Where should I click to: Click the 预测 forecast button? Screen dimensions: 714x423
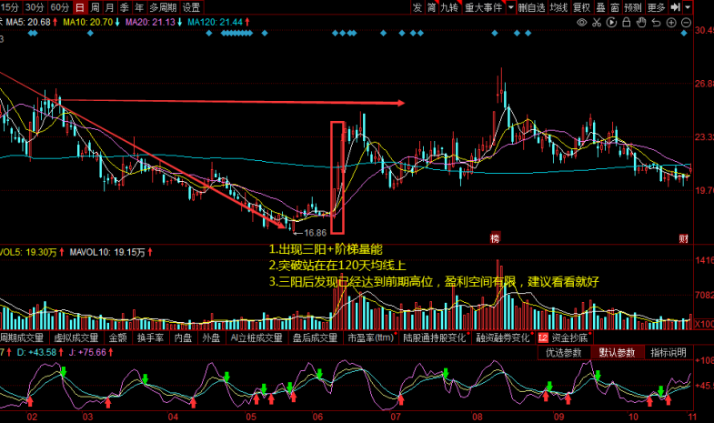(x=633, y=7)
